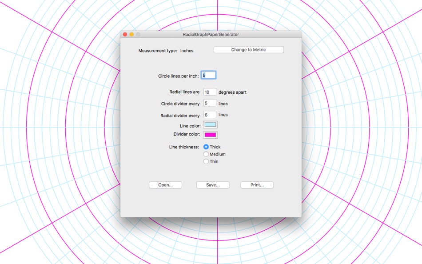Click the 'Circle divider every' label
The width and height of the screenshot is (422, 264).
180,104
